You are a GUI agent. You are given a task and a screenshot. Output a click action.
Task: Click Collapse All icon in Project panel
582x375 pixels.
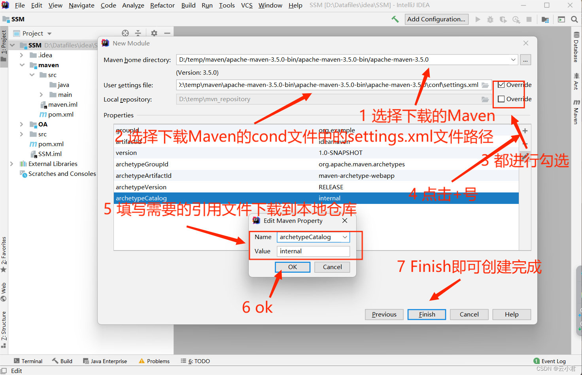tap(138, 33)
